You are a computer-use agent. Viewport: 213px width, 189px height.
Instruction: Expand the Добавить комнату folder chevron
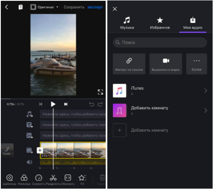coord(205,110)
